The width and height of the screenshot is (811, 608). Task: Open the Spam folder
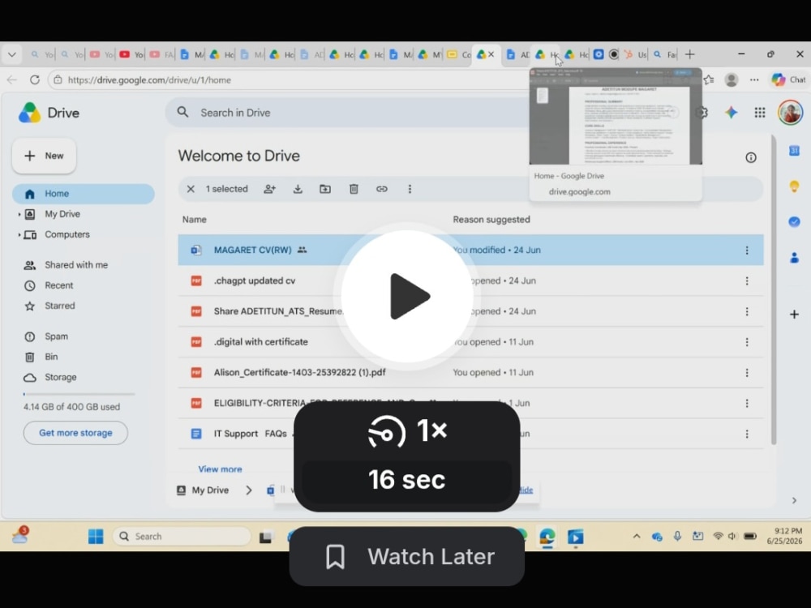[56, 336]
